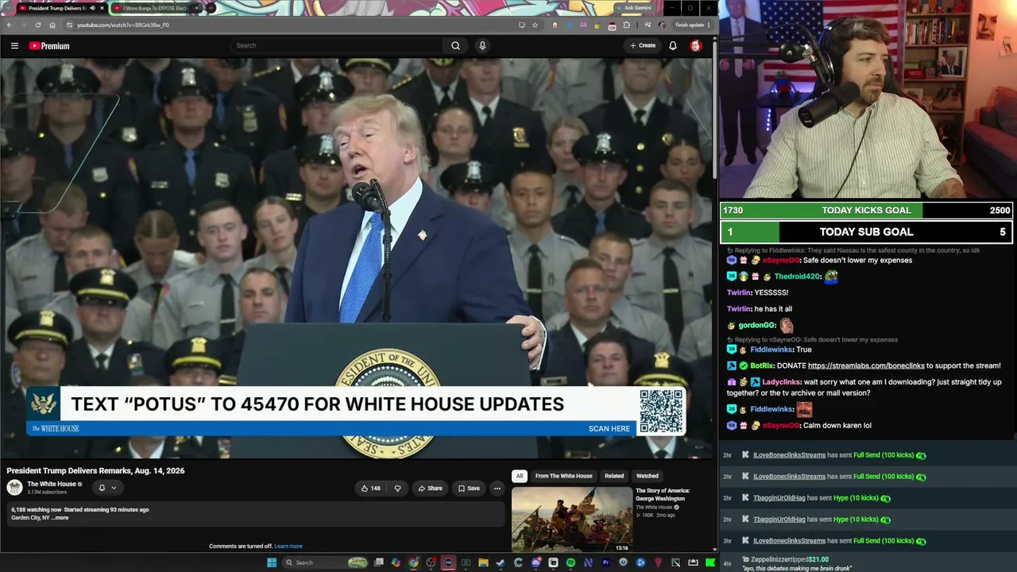
Task: Open the channel notification bell dropdown
Action: click(107, 489)
